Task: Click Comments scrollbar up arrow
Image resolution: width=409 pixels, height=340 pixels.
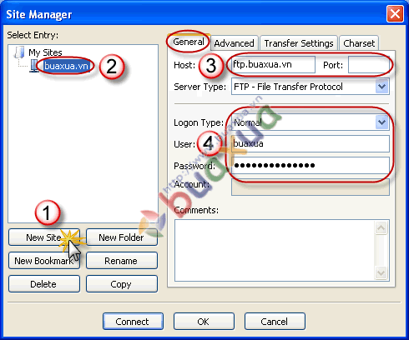Action: (381, 228)
